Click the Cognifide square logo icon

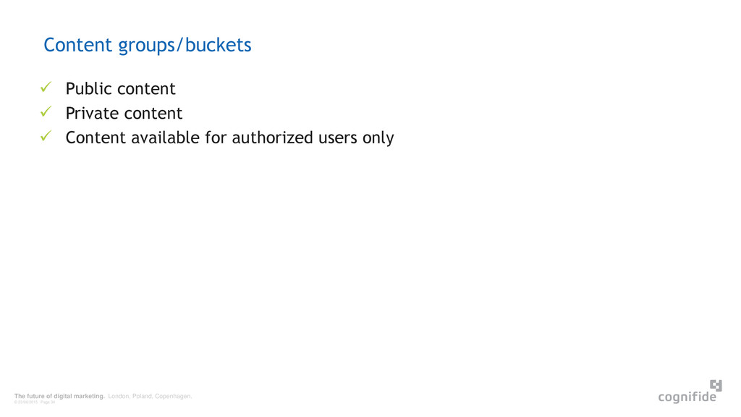coord(716,385)
